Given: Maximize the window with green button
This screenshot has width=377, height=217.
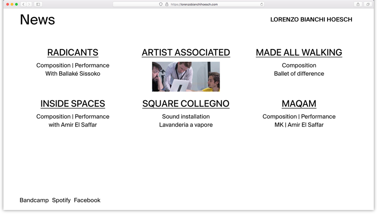Looking at the screenshot, I should tap(16, 4).
